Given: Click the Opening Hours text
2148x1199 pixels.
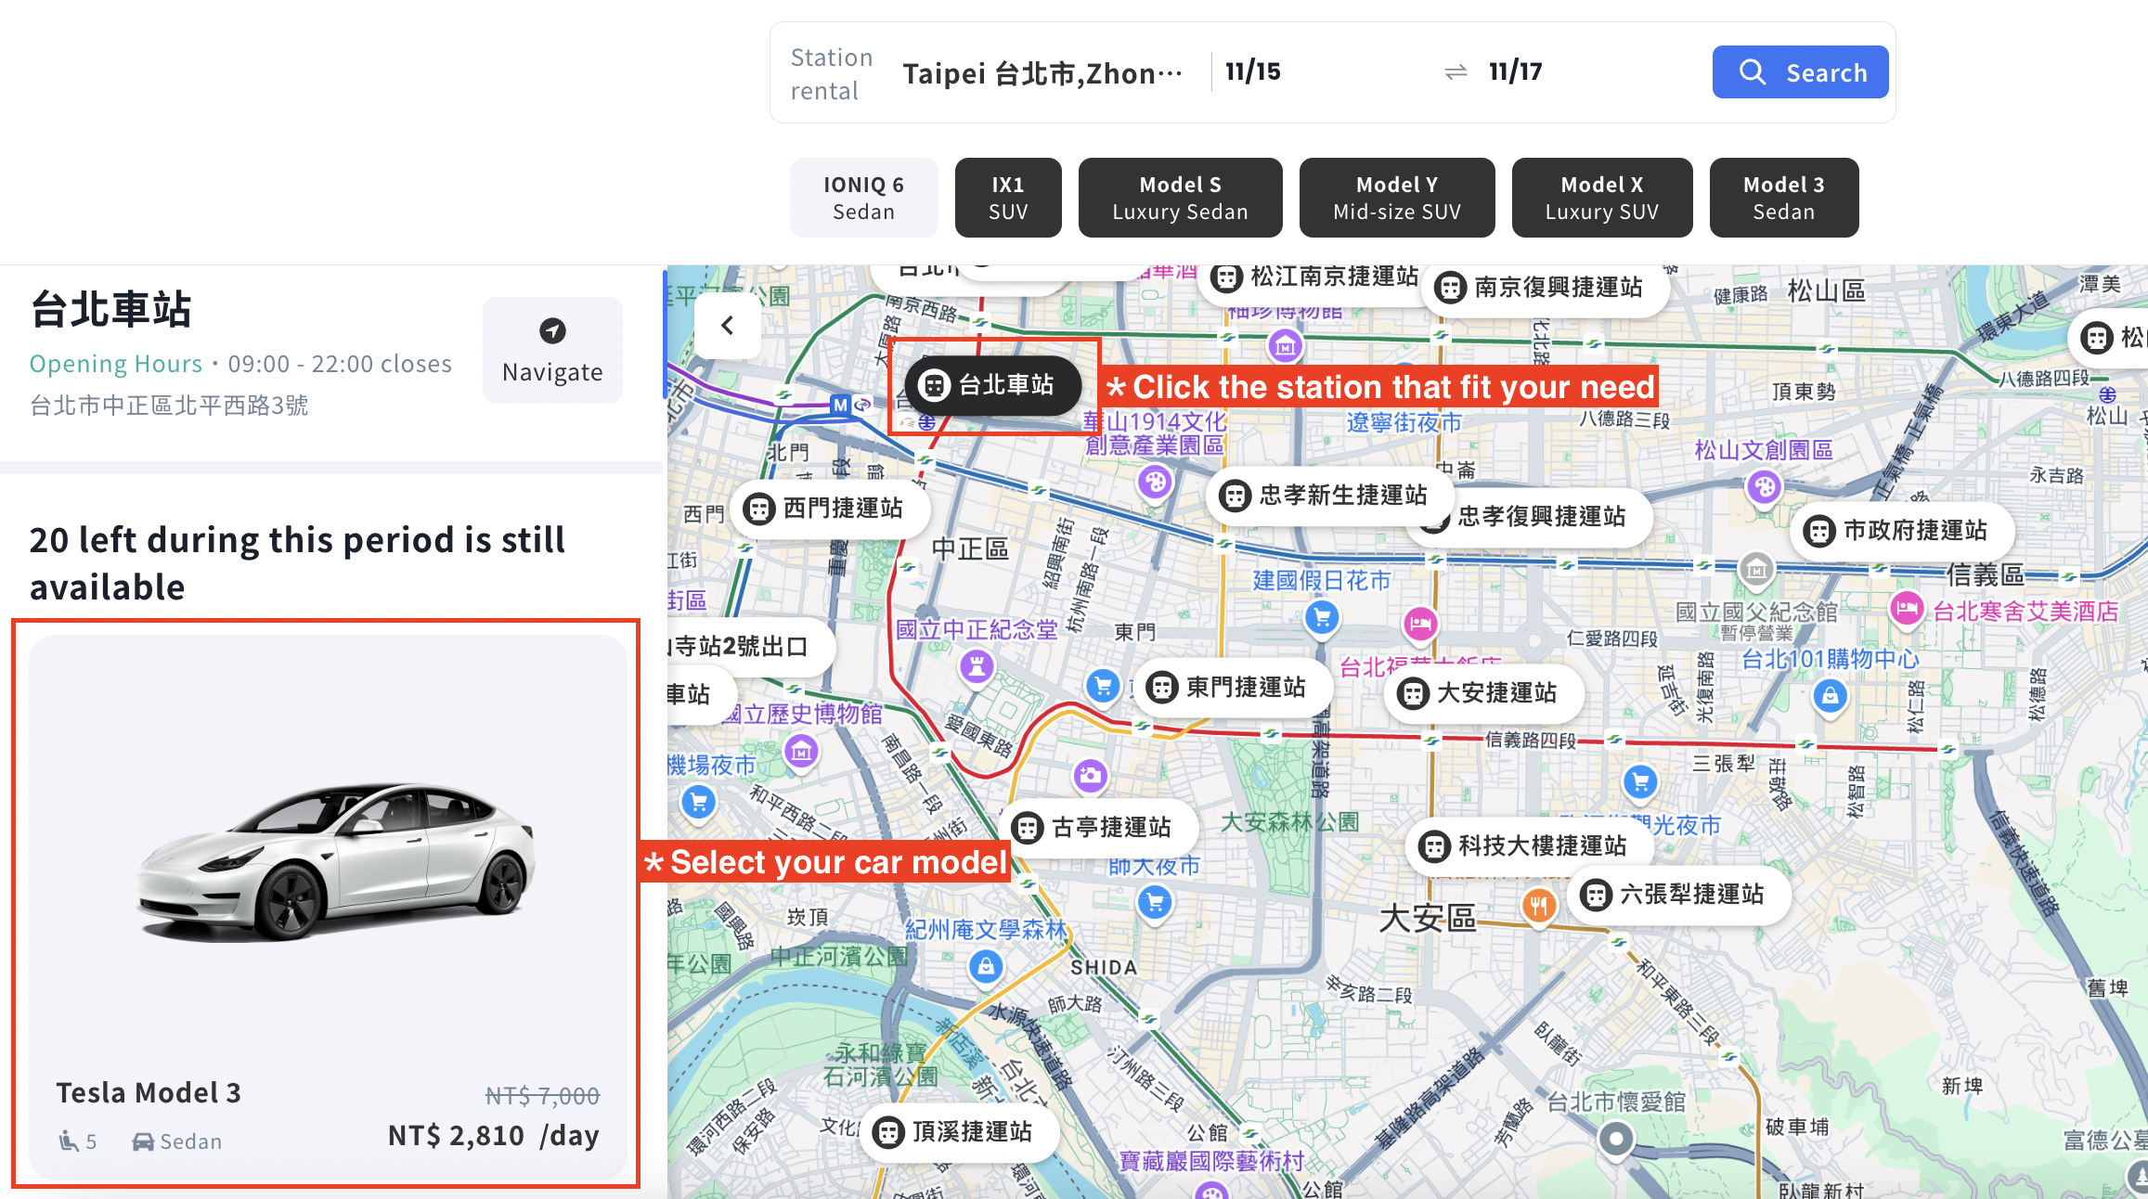Looking at the screenshot, I should coord(116,364).
